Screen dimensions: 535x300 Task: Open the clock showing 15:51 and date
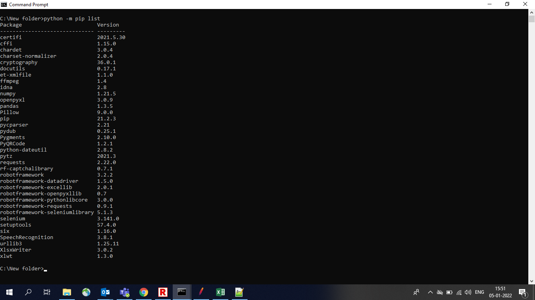point(500,292)
